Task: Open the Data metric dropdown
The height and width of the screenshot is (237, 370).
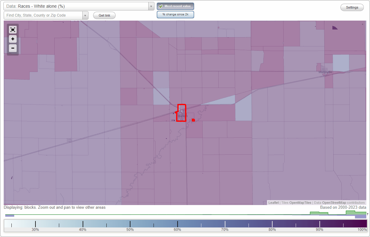Action: point(151,6)
